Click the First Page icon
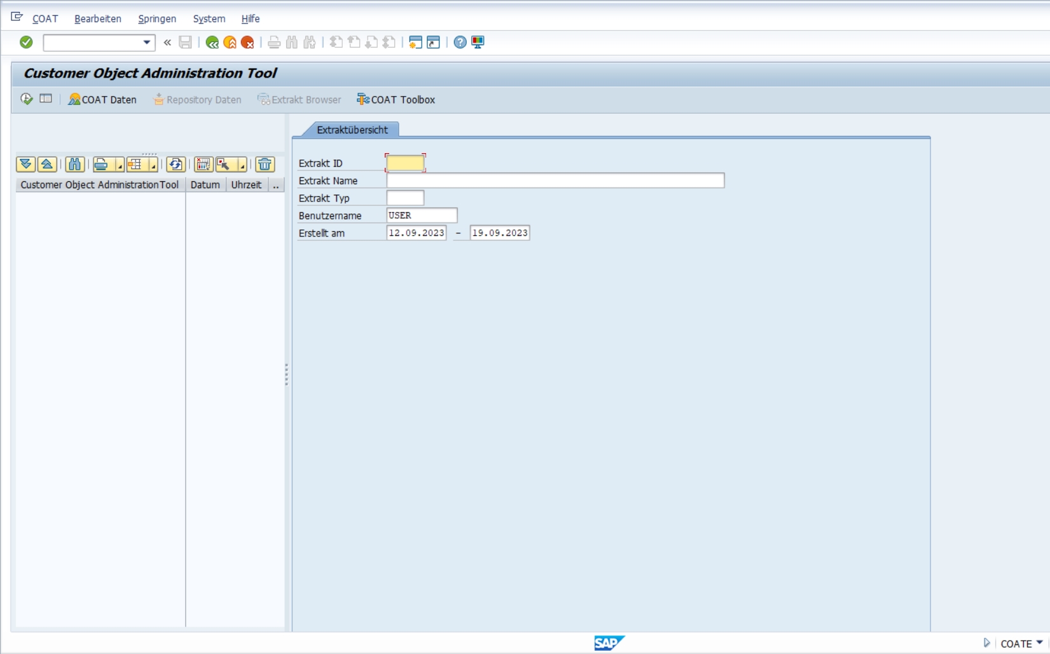 point(336,43)
